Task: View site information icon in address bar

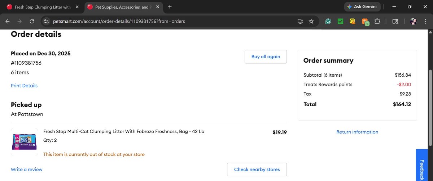Action: [46, 21]
